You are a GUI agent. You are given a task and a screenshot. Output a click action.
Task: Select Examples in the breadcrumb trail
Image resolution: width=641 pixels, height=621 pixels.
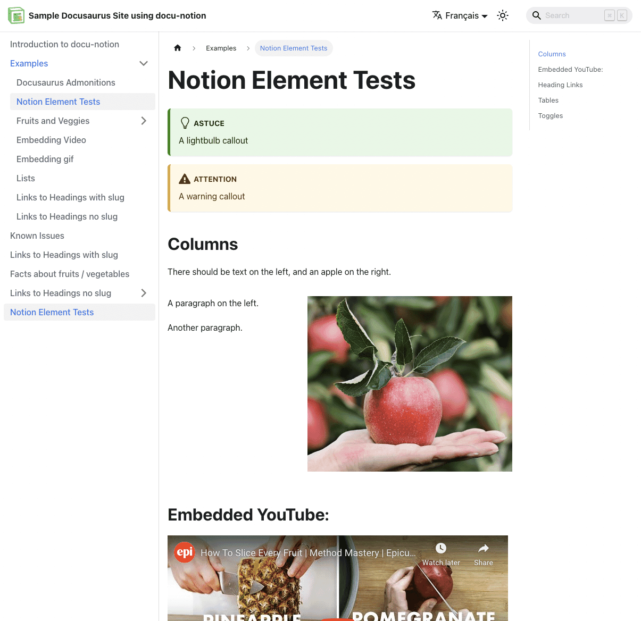[221, 48]
